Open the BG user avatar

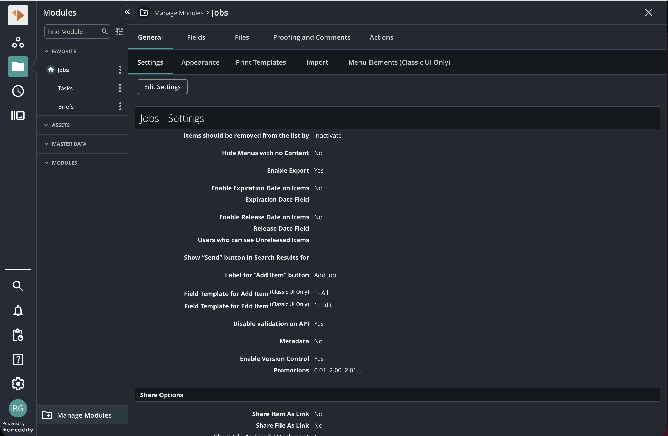18,408
